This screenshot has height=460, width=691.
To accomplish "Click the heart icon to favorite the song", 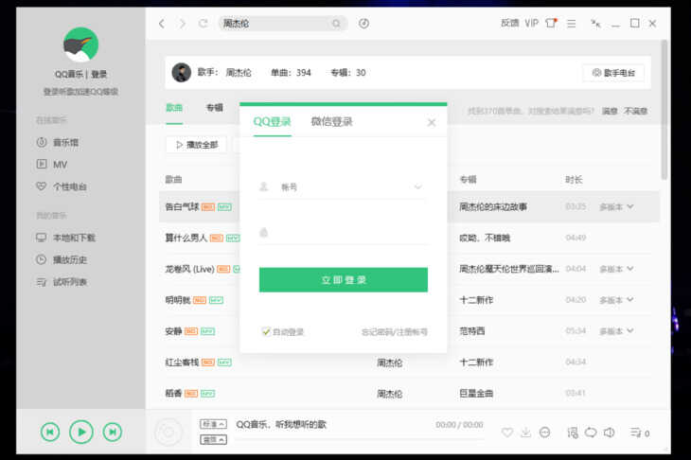I will pyautogui.click(x=507, y=433).
